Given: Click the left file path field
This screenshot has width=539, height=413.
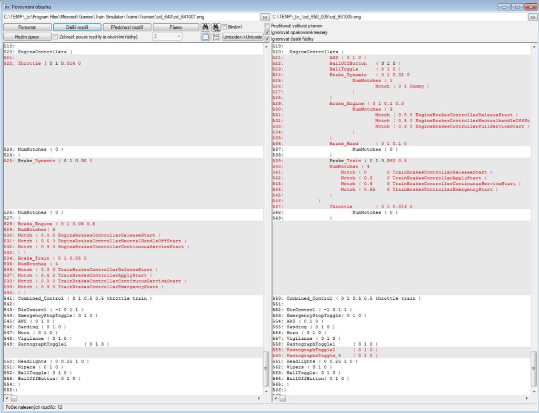Looking at the screenshot, I should click(131, 17).
